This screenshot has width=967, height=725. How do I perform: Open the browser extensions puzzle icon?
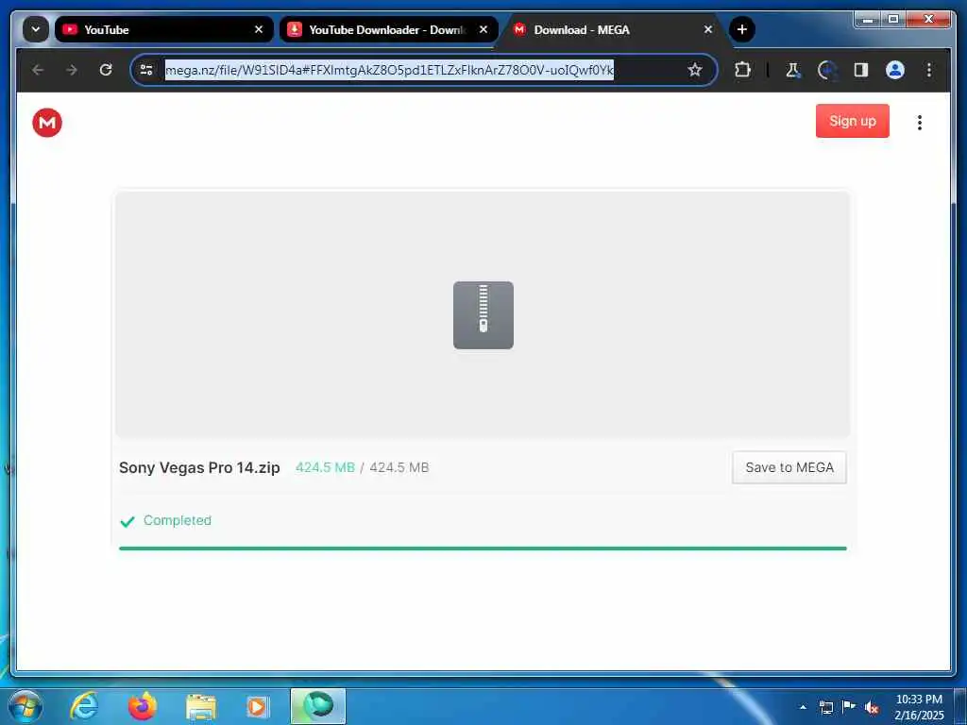(x=742, y=70)
